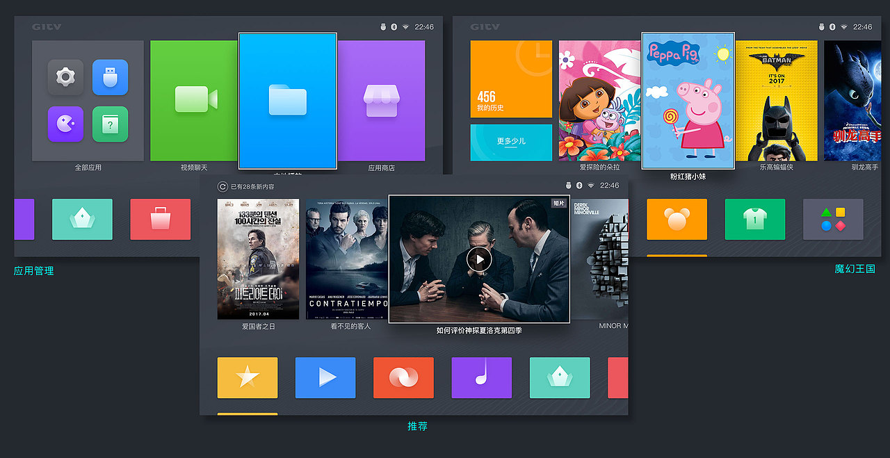
Task: Click the USB icon in 应用管理 status bar
Action: coord(382,27)
